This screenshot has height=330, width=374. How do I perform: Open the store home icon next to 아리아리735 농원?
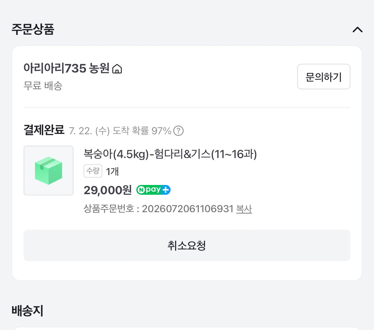117,69
